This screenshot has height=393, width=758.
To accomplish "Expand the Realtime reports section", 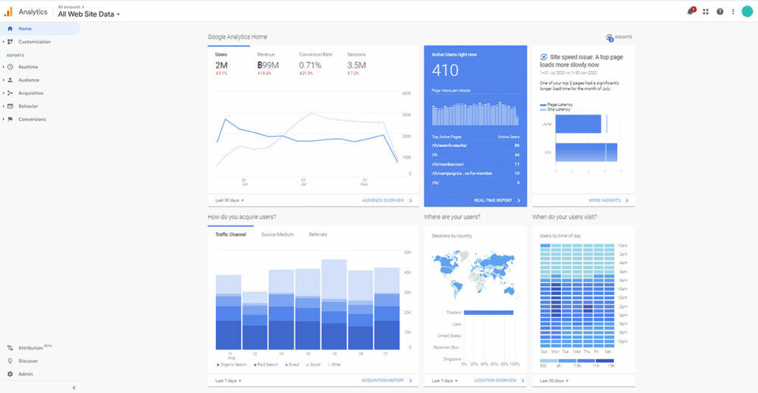I will (3, 67).
